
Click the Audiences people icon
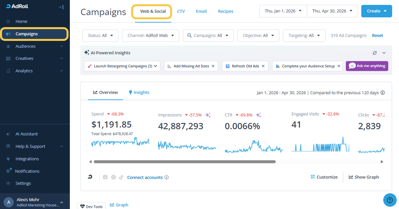(8, 46)
